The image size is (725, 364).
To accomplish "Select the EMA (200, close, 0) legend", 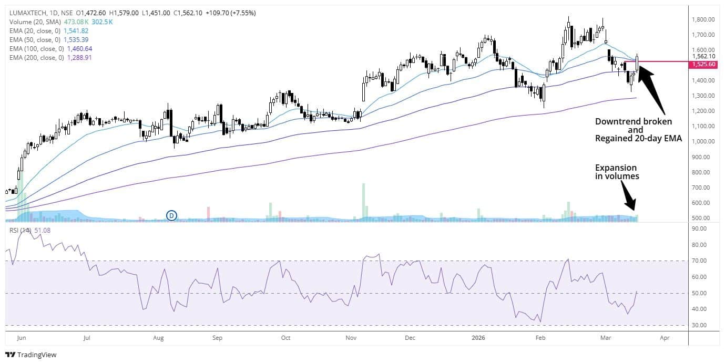I will tap(36, 57).
